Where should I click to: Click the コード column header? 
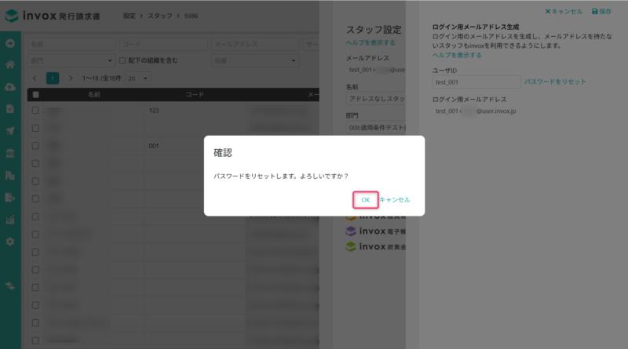click(195, 94)
